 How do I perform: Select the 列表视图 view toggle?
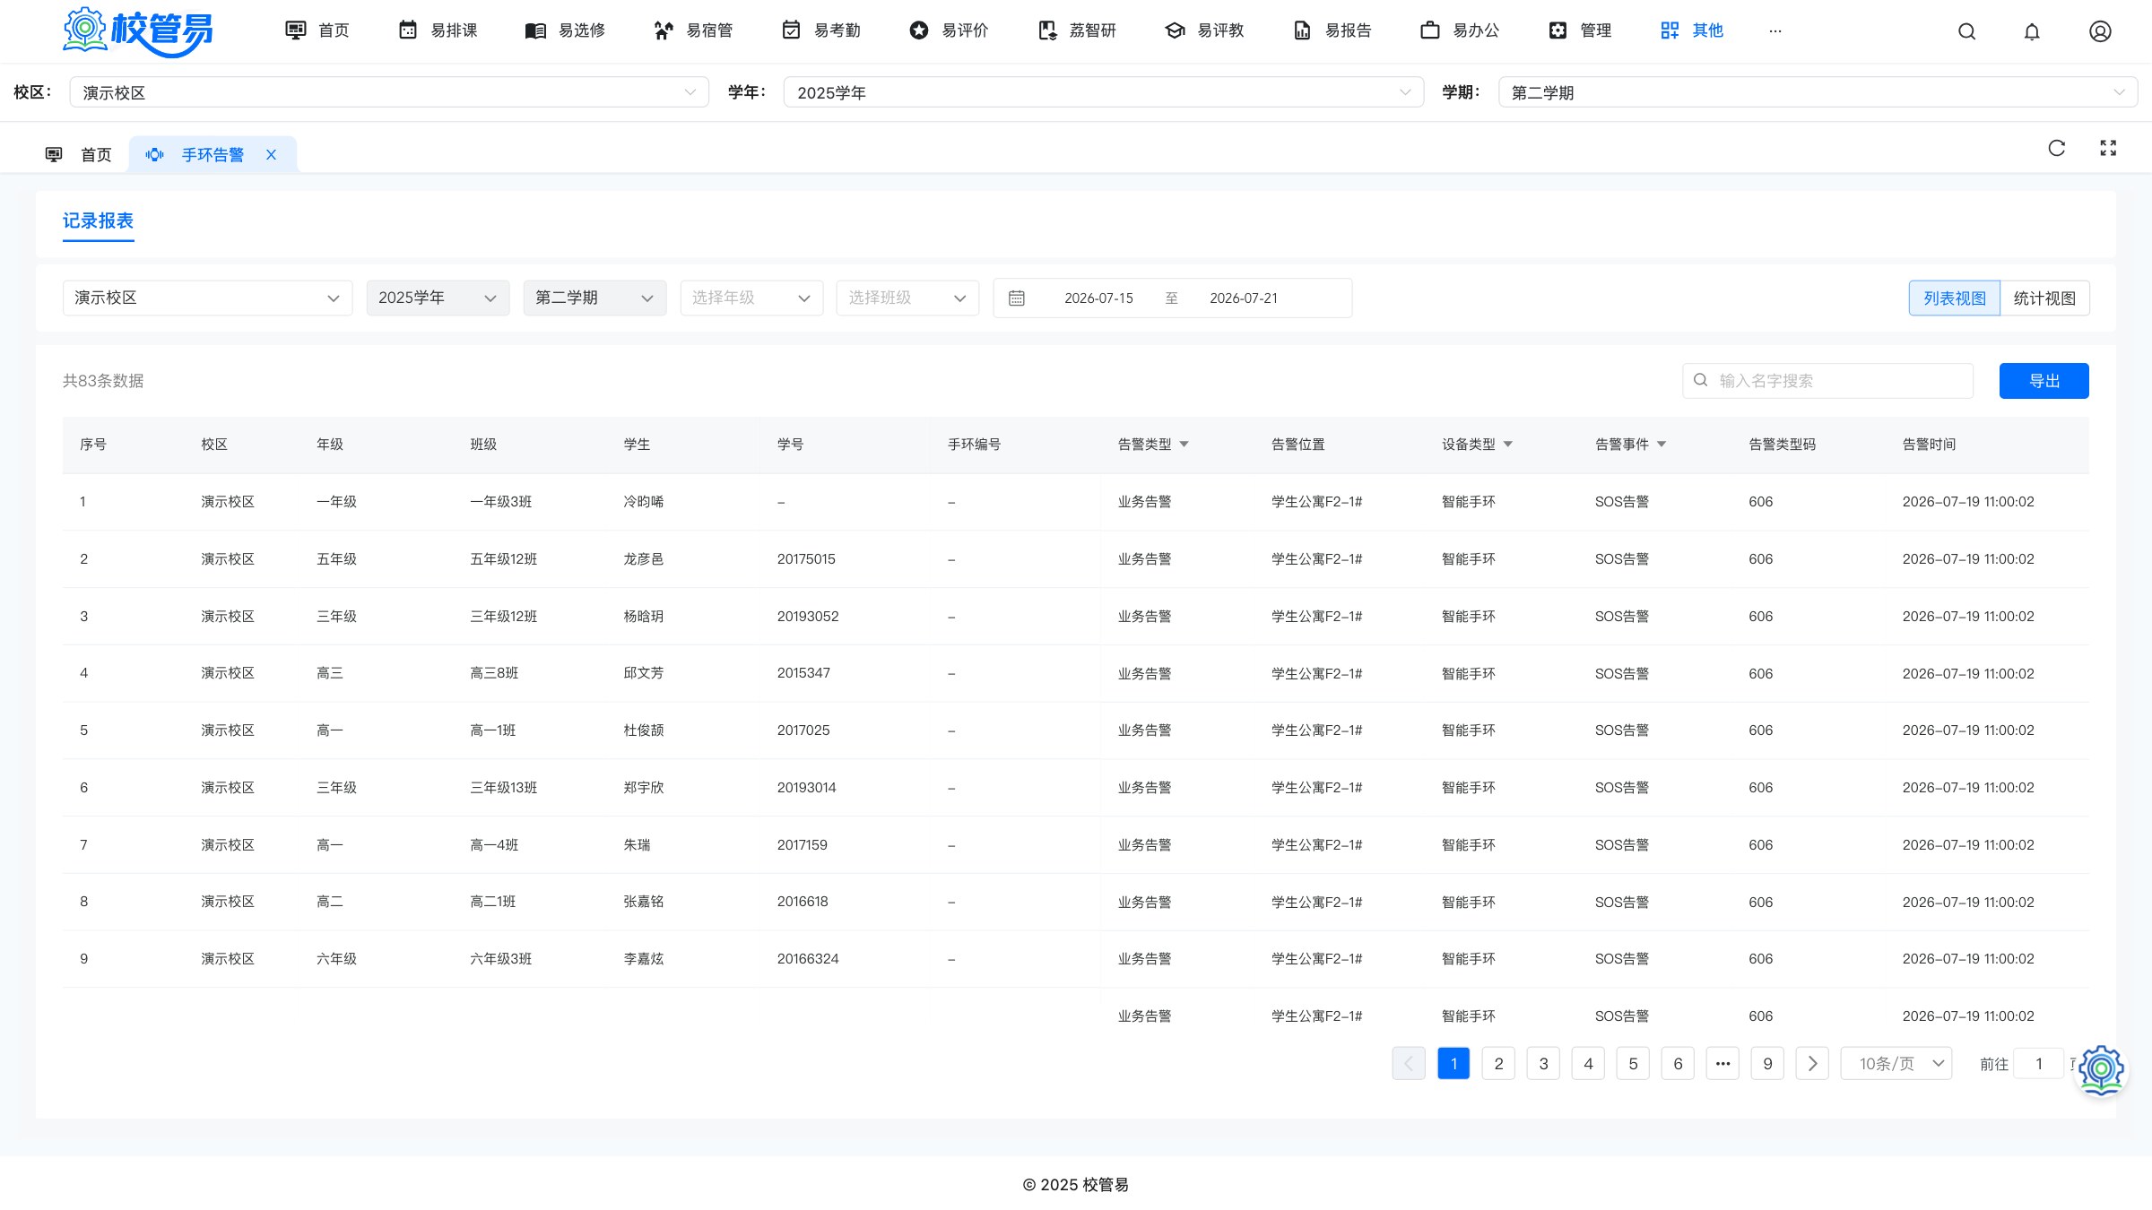click(x=1955, y=298)
